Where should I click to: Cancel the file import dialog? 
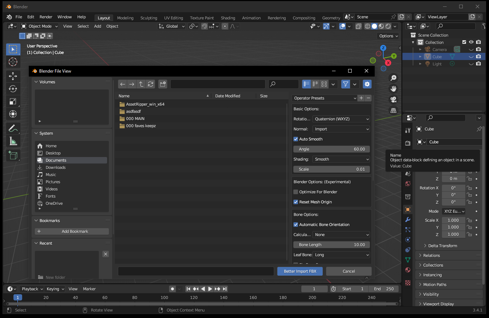(x=349, y=271)
